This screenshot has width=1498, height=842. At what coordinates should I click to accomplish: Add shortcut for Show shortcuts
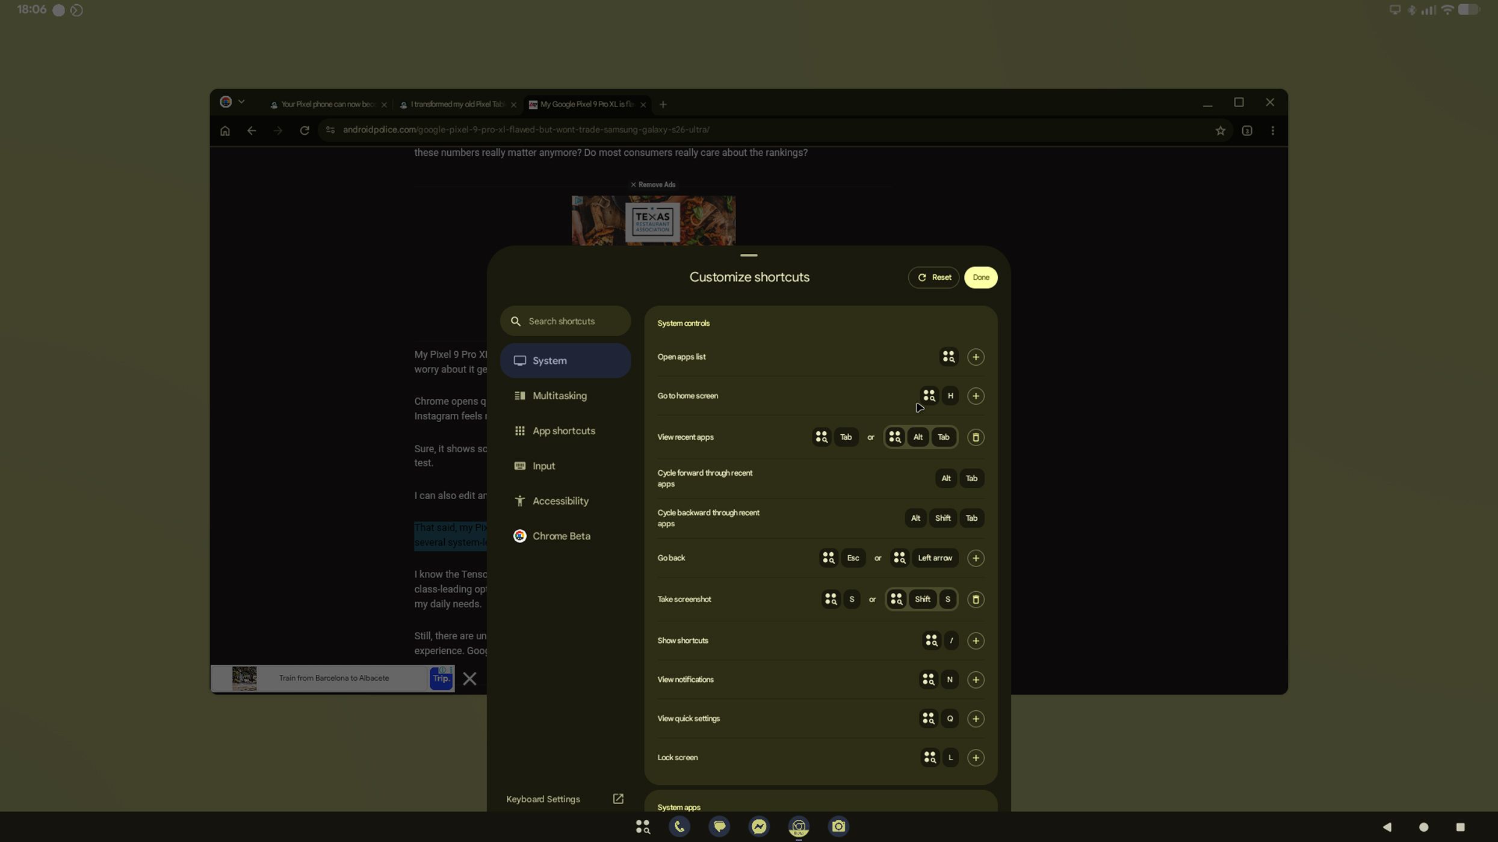click(975, 641)
